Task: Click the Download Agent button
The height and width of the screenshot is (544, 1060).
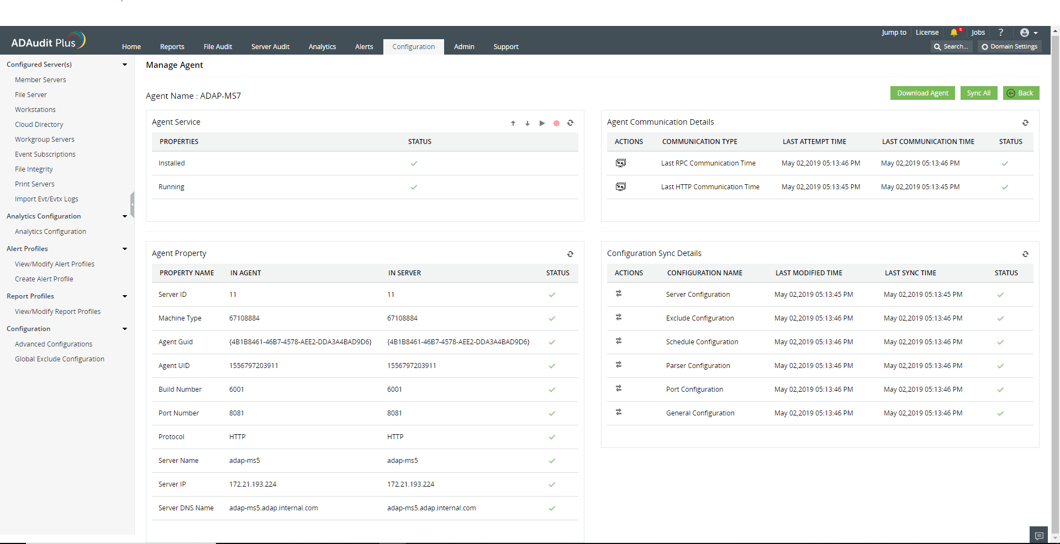Action: (922, 93)
